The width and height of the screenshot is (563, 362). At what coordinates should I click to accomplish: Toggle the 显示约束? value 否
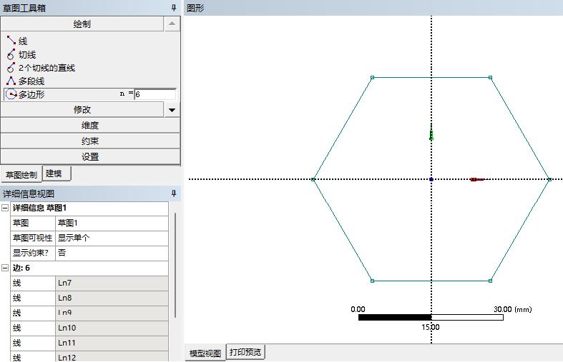pyautogui.click(x=111, y=253)
